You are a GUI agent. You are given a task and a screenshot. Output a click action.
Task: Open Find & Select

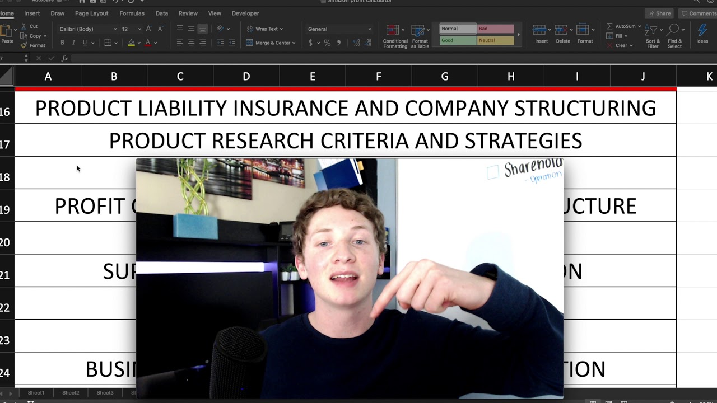(x=674, y=36)
